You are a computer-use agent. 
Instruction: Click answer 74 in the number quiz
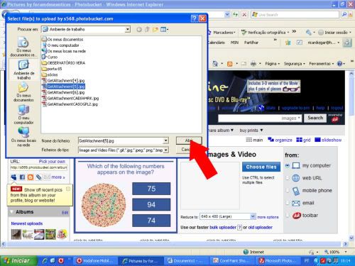151,221
